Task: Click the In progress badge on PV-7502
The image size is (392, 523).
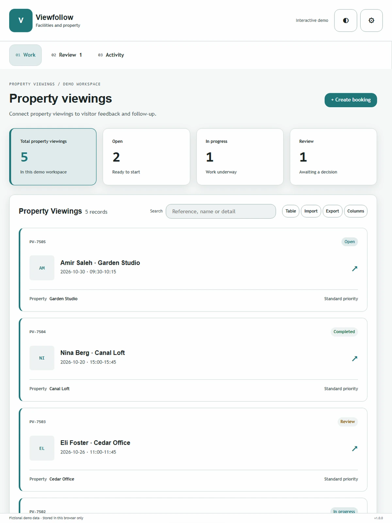Action: point(344,511)
